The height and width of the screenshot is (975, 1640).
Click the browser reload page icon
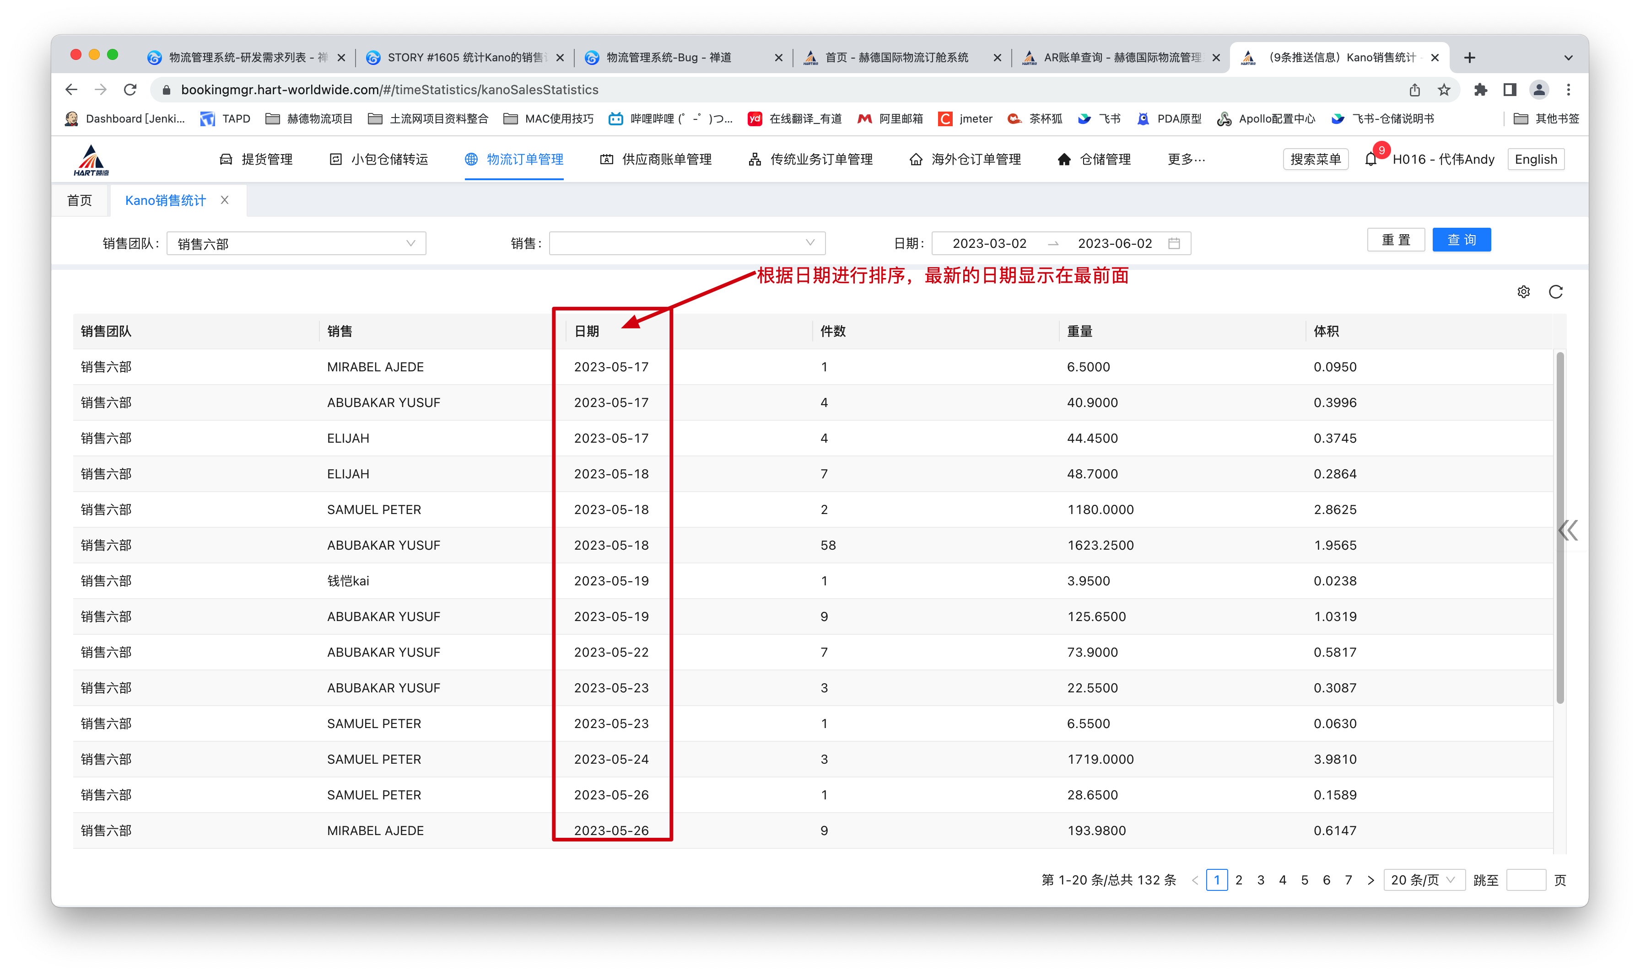point(130,90)
